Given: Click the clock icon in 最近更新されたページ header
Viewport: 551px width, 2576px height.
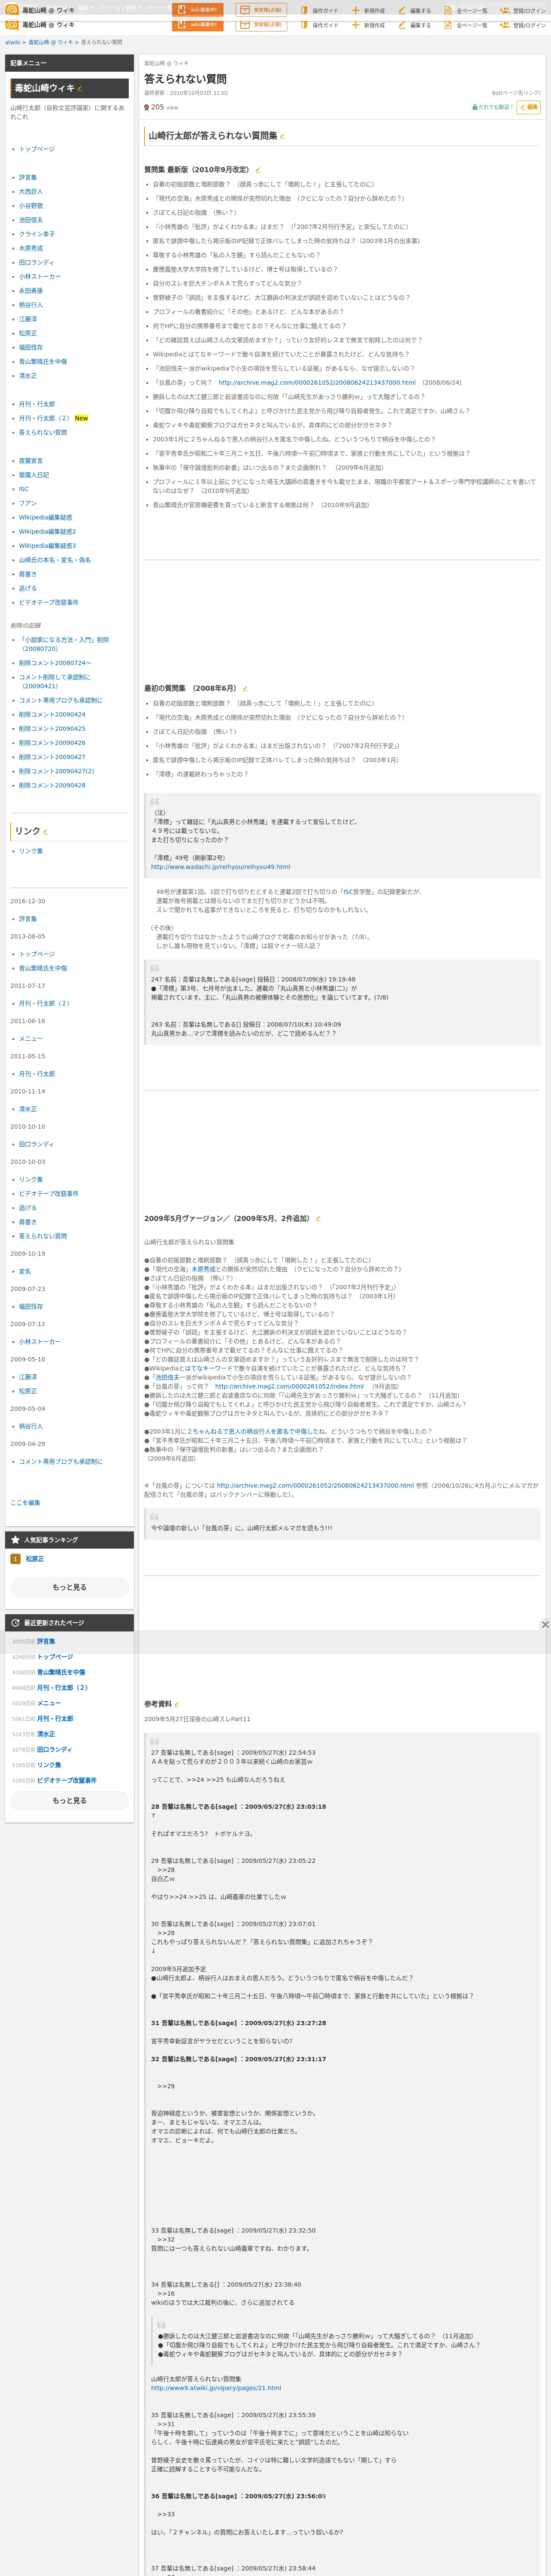Looking at the screenshot, I should pos(15,1622).
